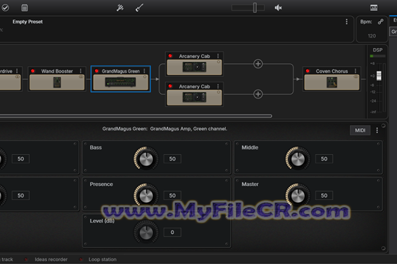The image size is (397, 264).
Task: Click the preset save icon in top toolbar
Action: (x=25, y=8)
